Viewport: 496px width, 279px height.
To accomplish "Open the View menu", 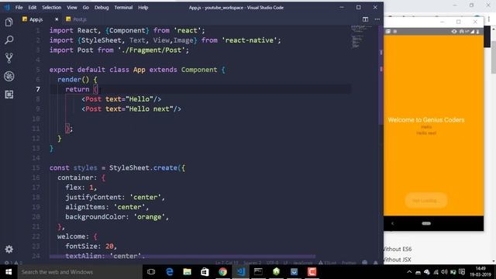I will point(72,7).
